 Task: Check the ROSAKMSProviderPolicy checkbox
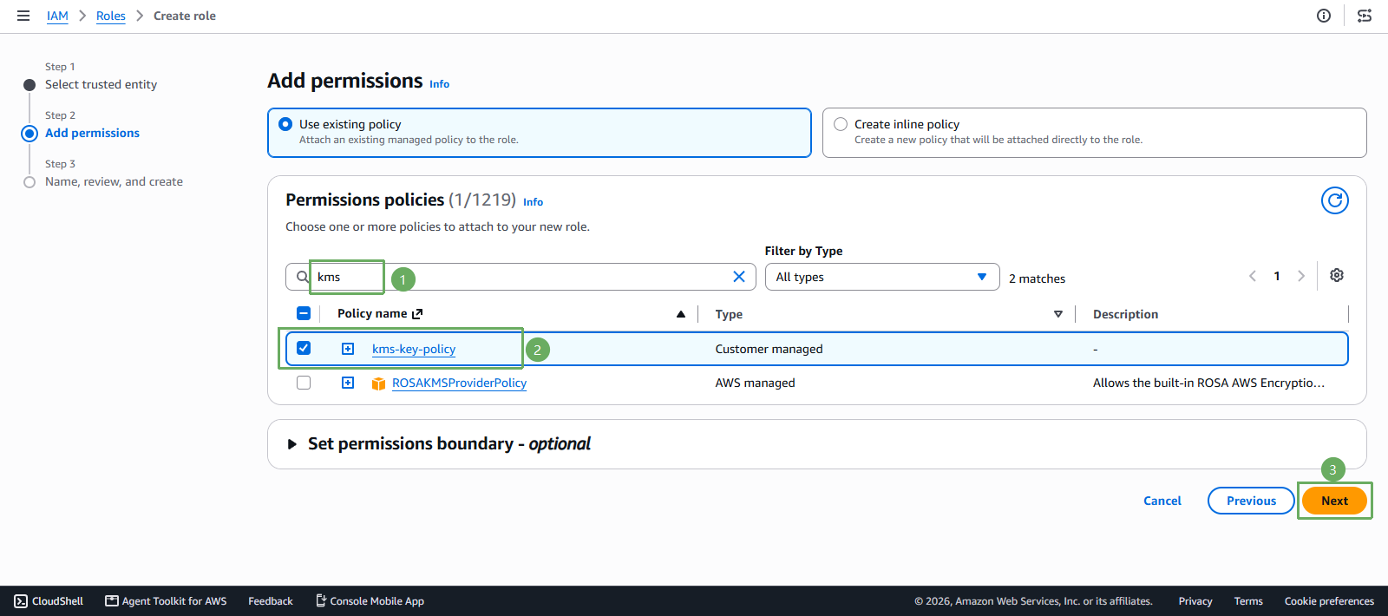304,383
